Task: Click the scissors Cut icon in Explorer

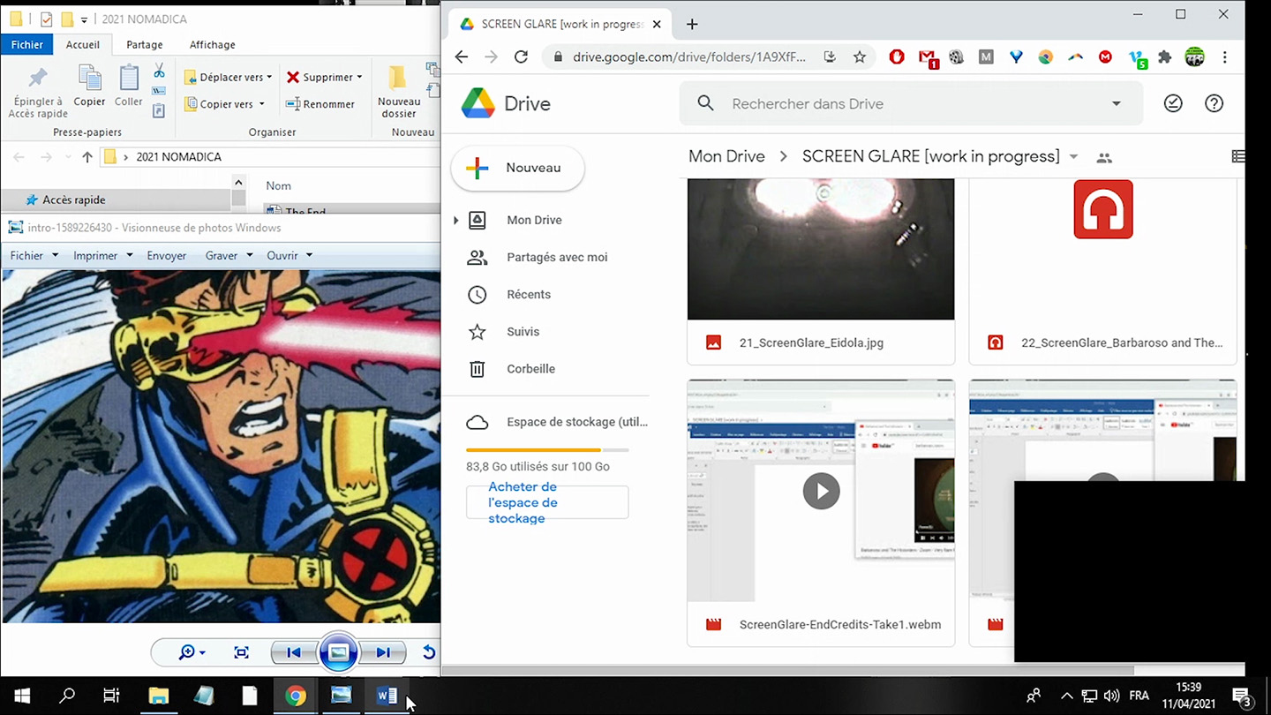Action: tap(159, 71)
